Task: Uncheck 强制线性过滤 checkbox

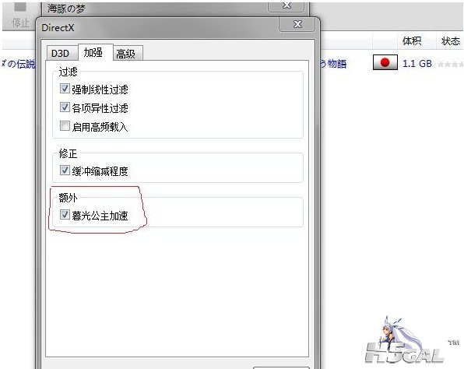Action: coord(65,89)
